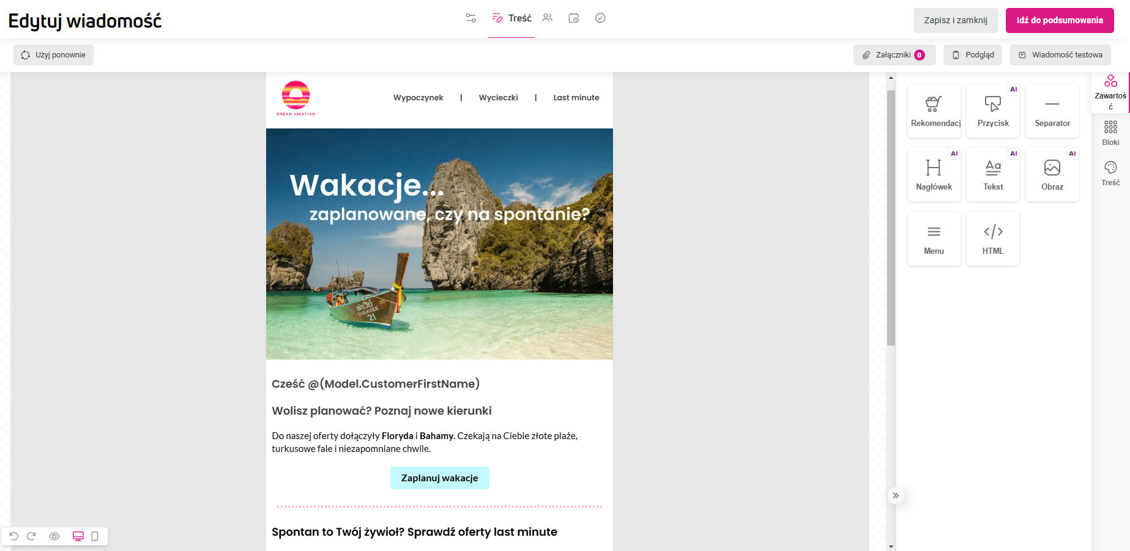1130x551 pixels.
Task: Collapse the right content panel
Action: [896, 495]
